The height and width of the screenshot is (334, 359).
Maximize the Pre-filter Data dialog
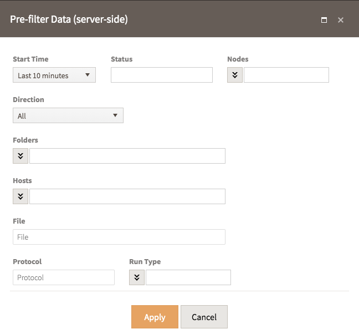click(324, 20)
